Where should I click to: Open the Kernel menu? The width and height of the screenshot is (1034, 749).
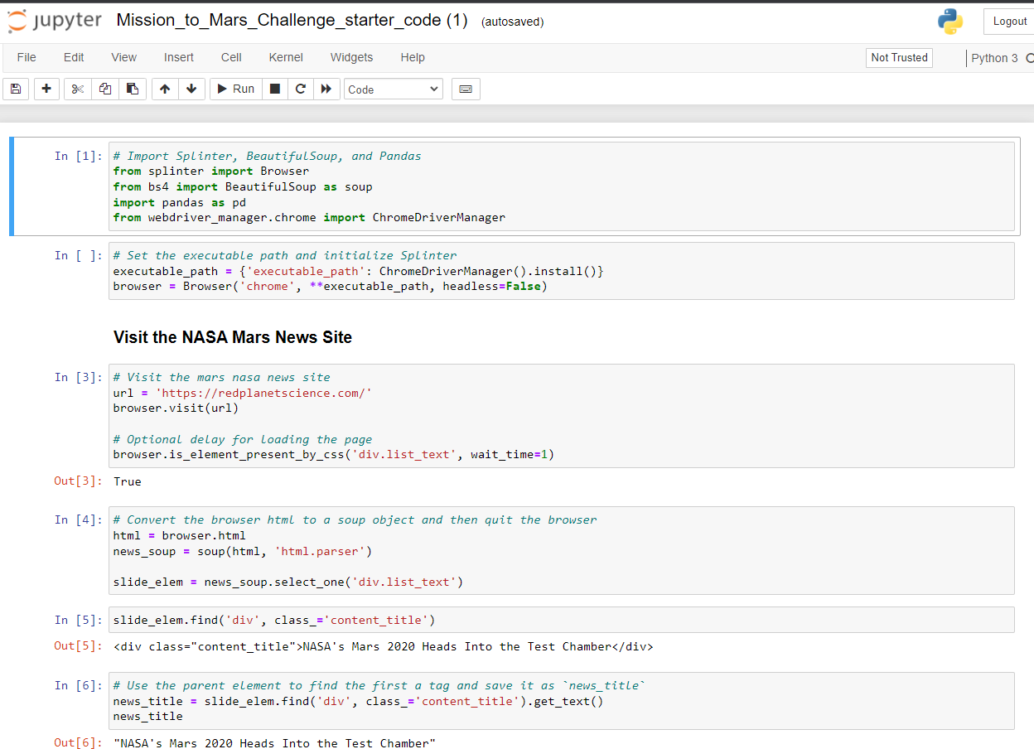(285, 57)
